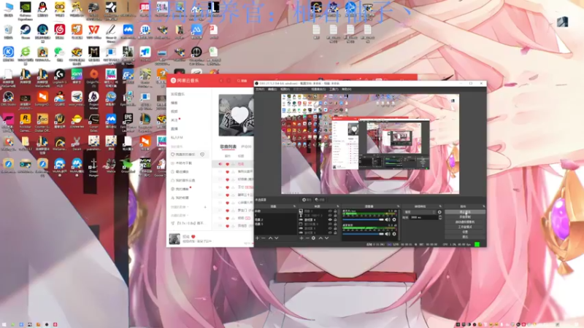Image resolution: width=584 pixels, height=328 pixels.
Task: Hide the highlighted active source in OBS
Action: pyautogui.click(x=330, y=219)
